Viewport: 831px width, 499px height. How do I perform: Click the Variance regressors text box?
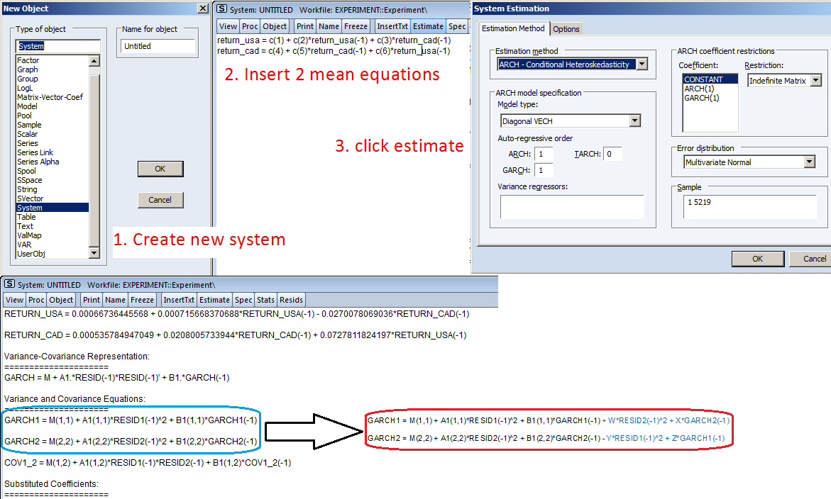pyautogui.click(x=572, y=206)
